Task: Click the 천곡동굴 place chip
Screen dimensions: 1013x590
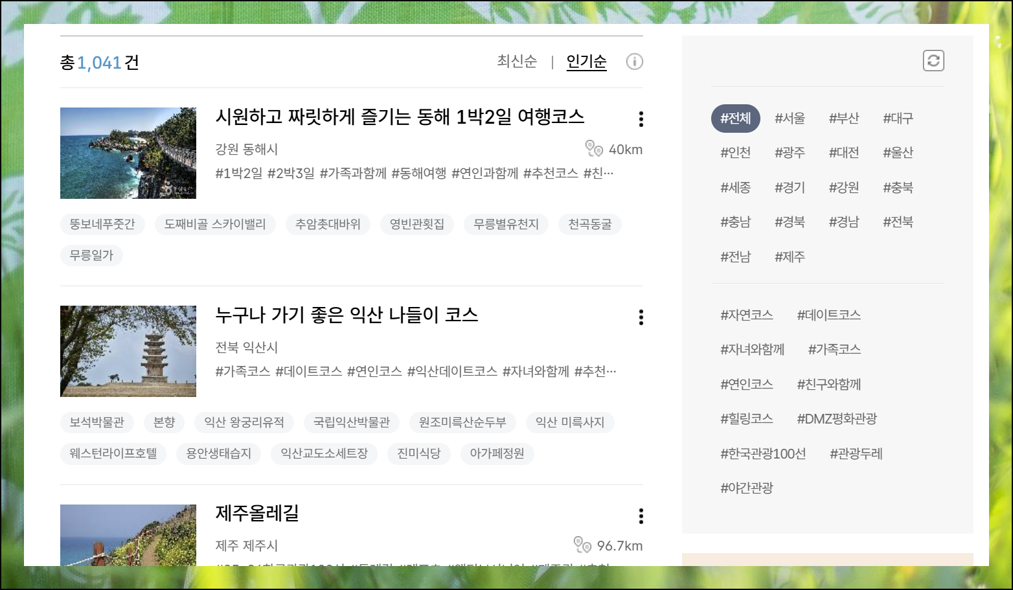Action: point(590,224)
